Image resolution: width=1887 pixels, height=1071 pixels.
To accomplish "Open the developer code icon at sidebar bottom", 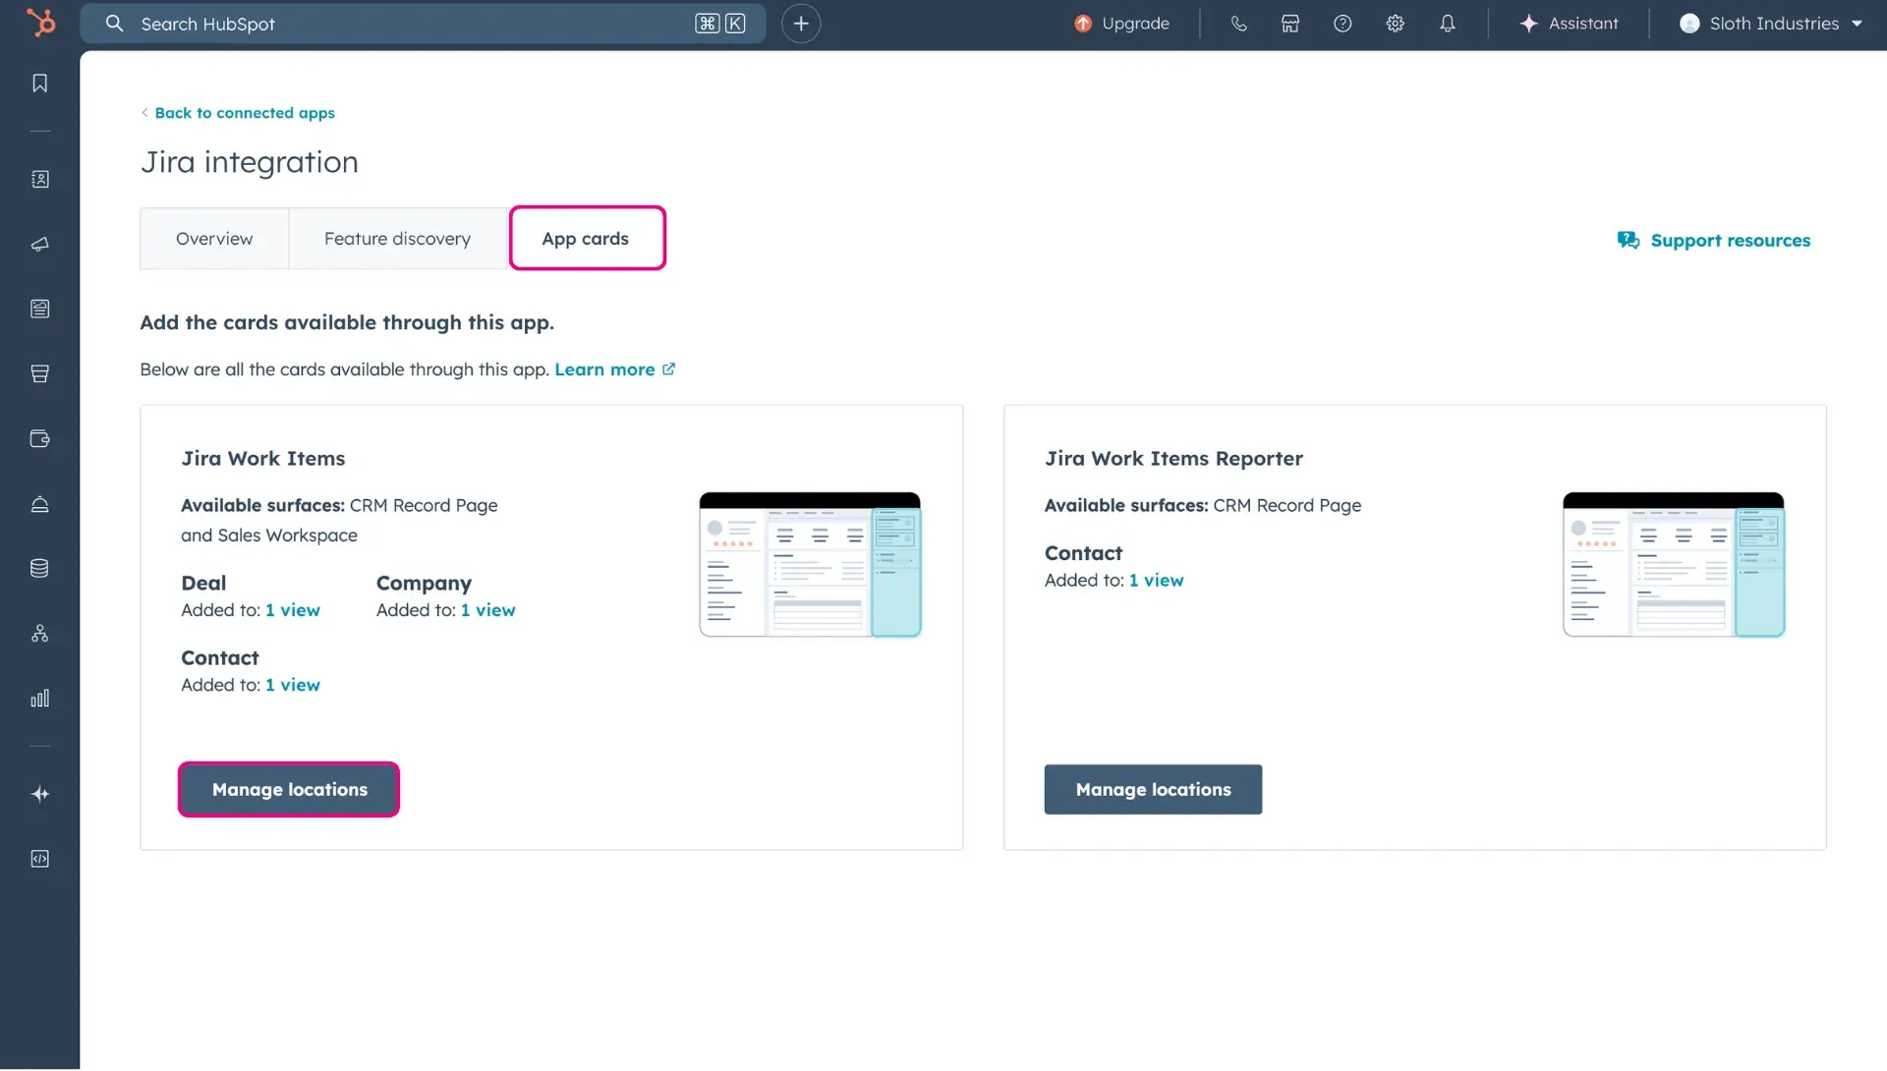I will (40, 859).
